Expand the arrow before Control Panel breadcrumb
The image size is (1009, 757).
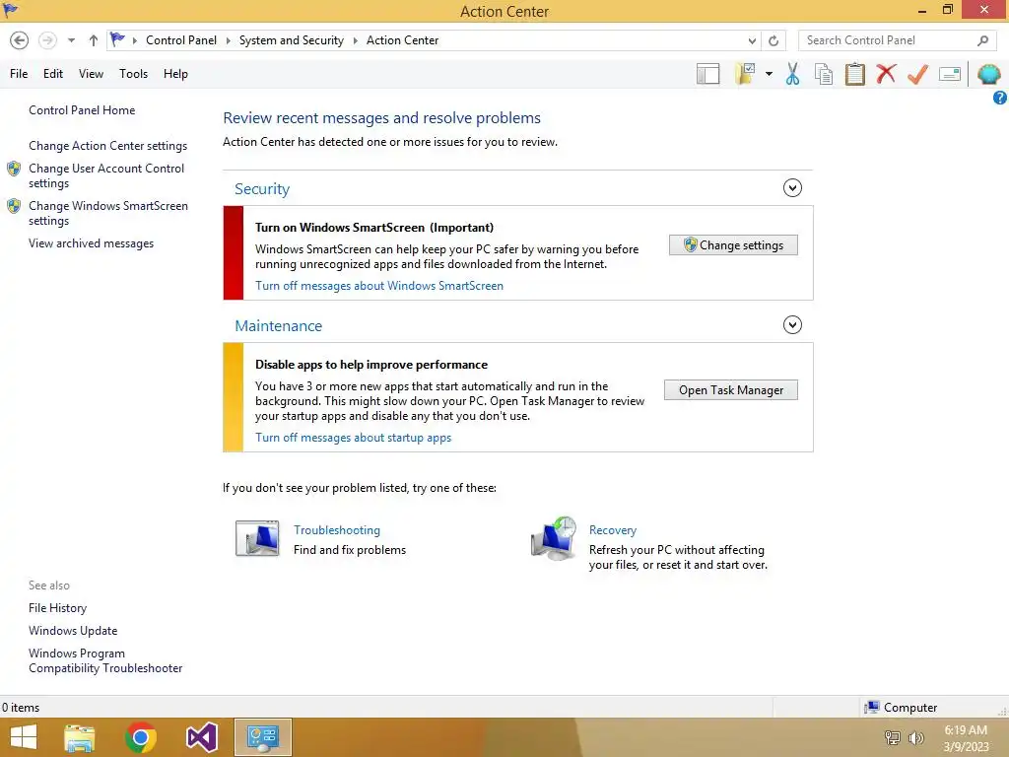pos(135,40)
